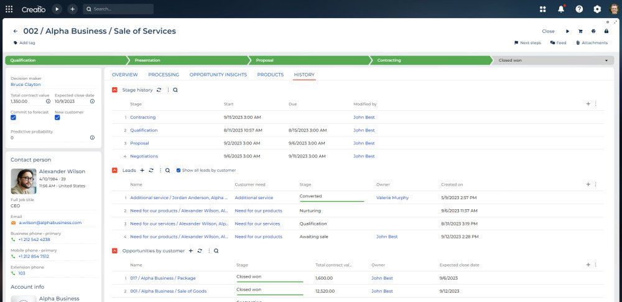Open the app launcher grid icon
This screenshot has height=302, width=622.
[x=9, y=9]
